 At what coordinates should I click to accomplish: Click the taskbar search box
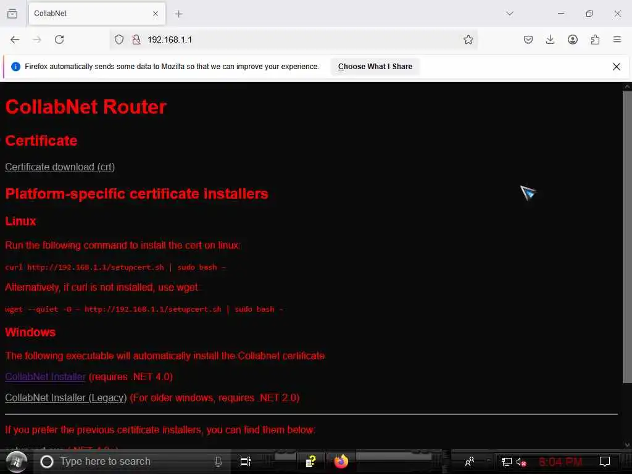click(133, 462)
